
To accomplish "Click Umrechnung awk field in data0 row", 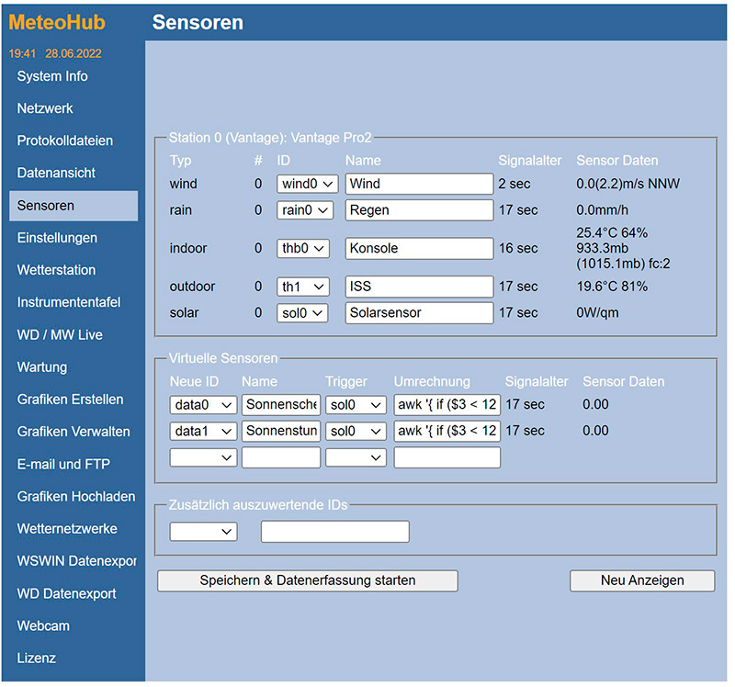I will click(447, 405).
